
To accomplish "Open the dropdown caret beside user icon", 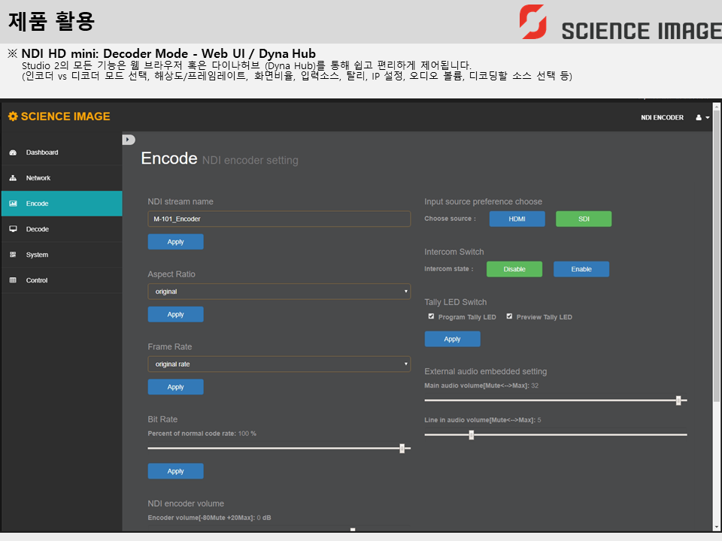I will tap(708, 118).
